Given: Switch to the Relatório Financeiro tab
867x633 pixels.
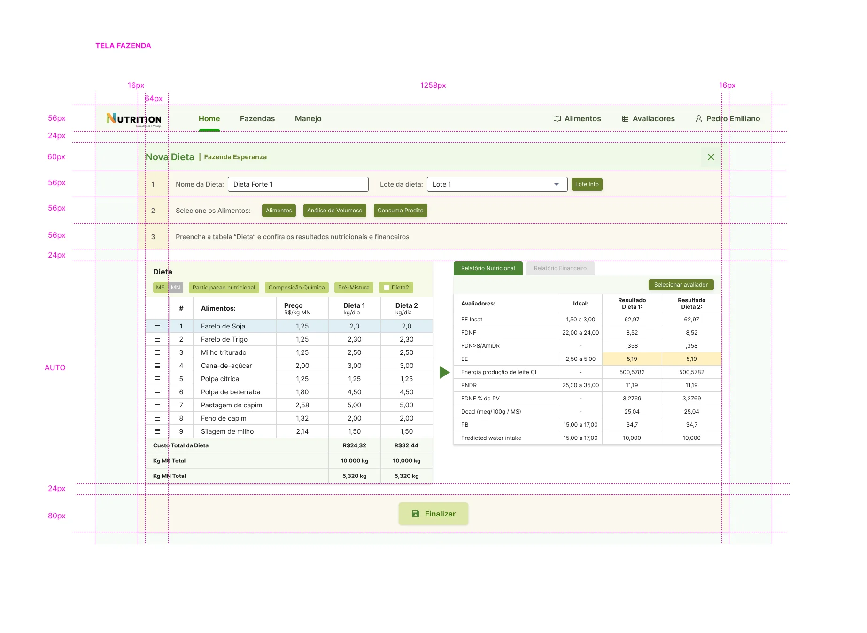Looking at the screenshot, I should tap(560, 268).
